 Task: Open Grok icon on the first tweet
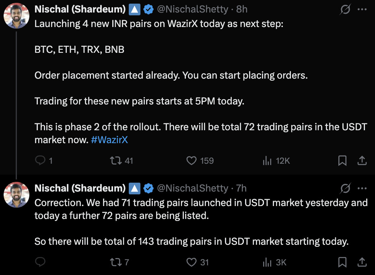[345, 9]
